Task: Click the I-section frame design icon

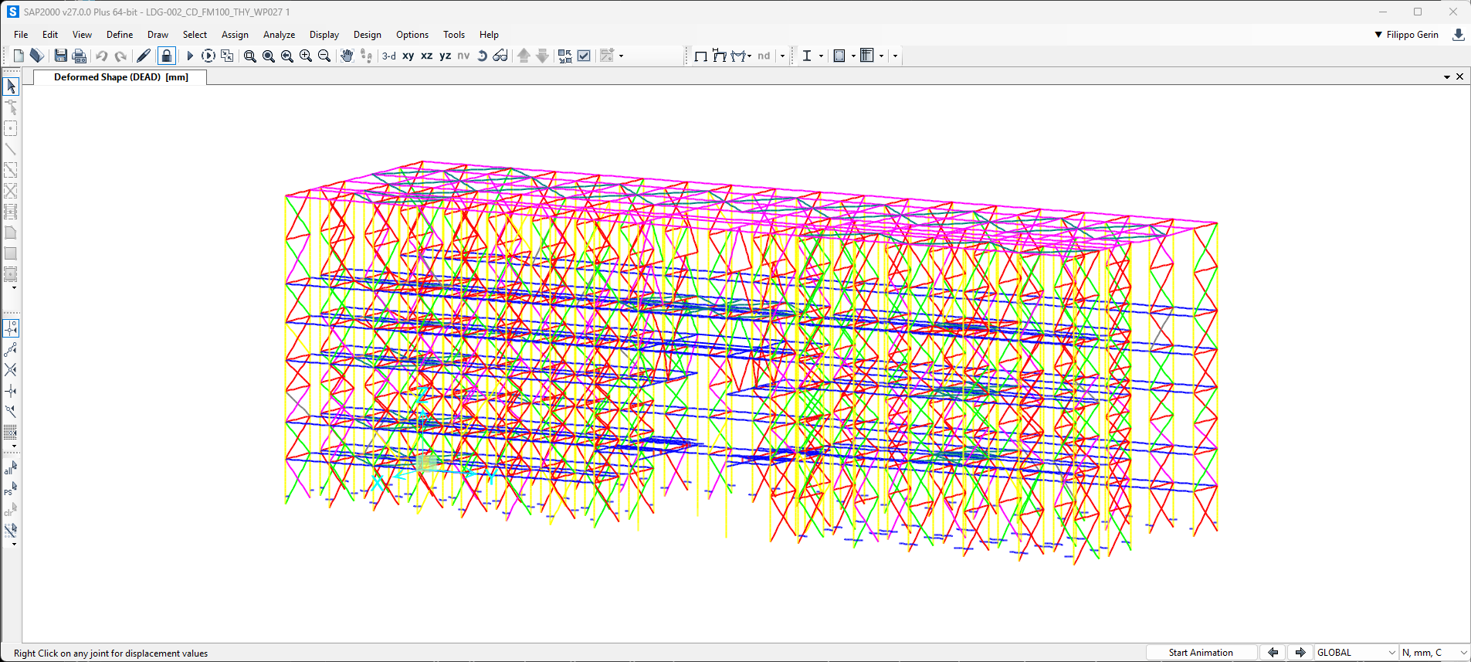Action: click(807, 56)
